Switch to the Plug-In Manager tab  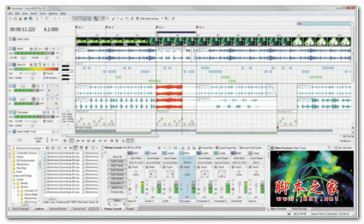(21, 209)
